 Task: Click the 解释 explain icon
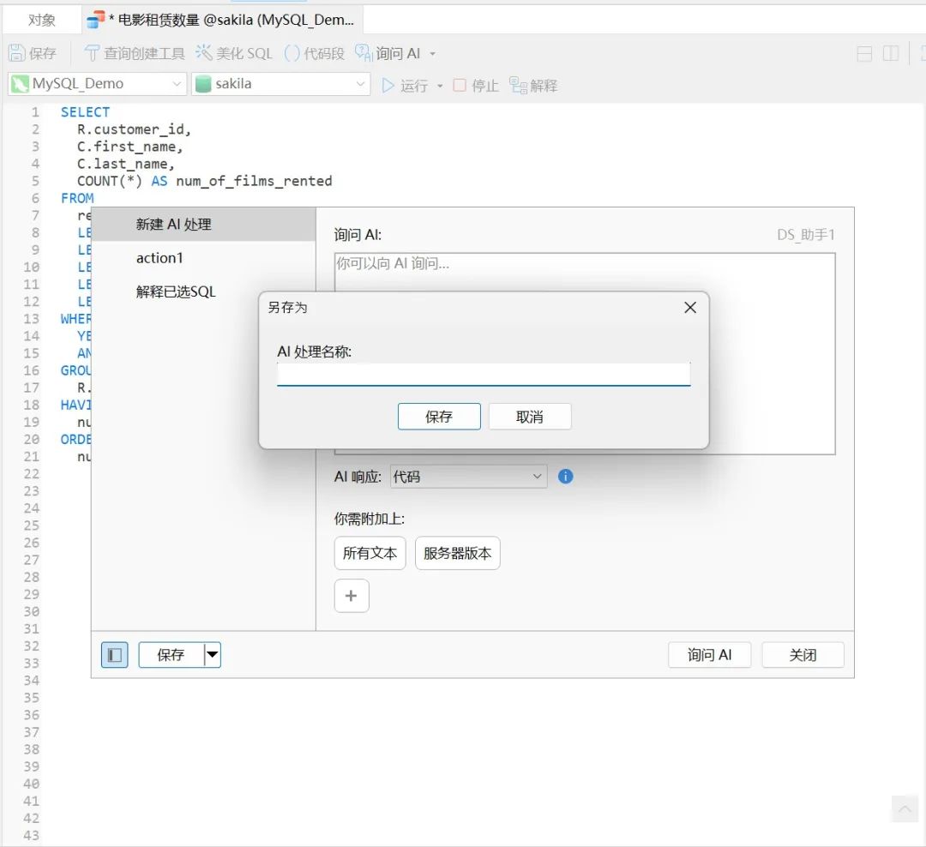coord(532,85)
